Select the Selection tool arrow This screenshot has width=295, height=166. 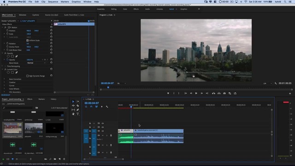(73, 101)
